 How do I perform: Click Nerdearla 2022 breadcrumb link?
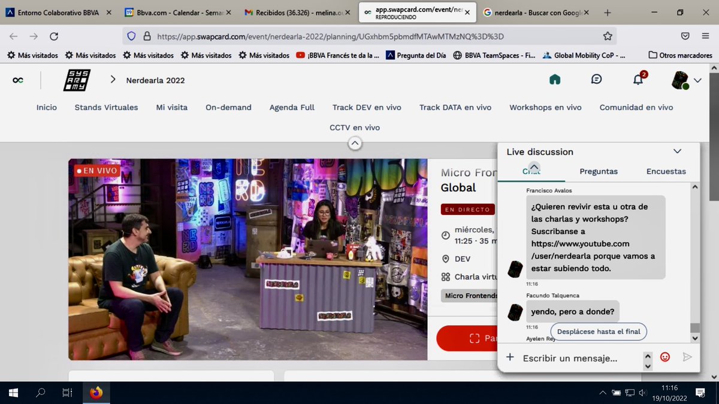coord(155,80)
